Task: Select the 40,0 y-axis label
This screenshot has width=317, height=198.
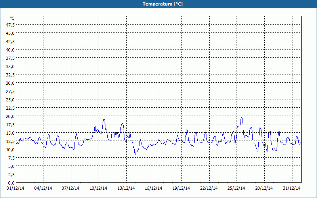Action: click(x=11, y=50)
